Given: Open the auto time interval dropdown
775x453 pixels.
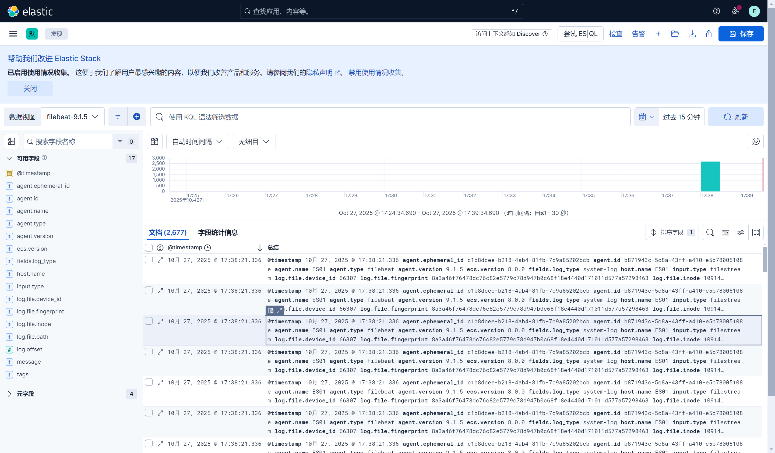Looking at the screenshot, I should (198, 141).
